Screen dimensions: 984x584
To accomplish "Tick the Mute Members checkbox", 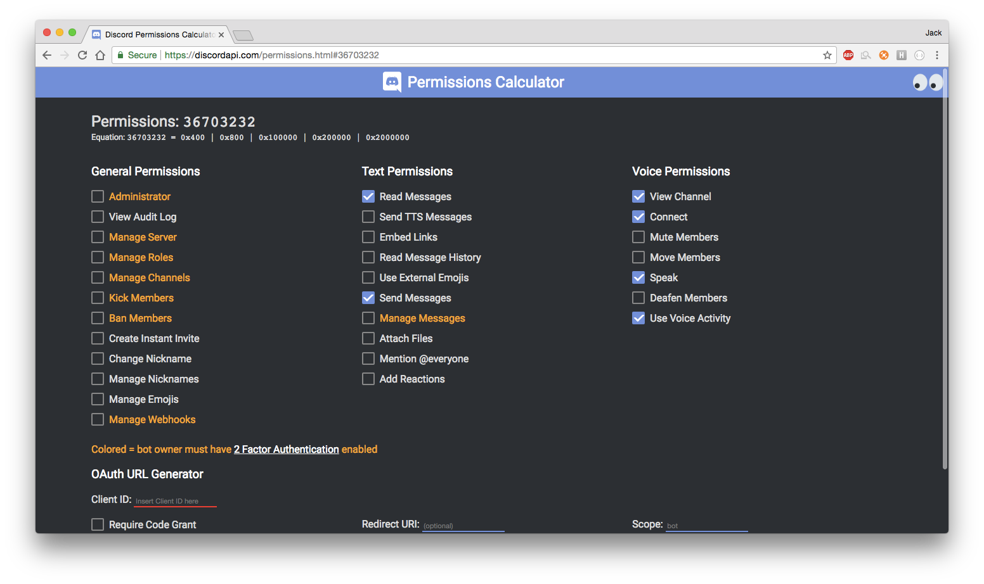I will 638,237.
